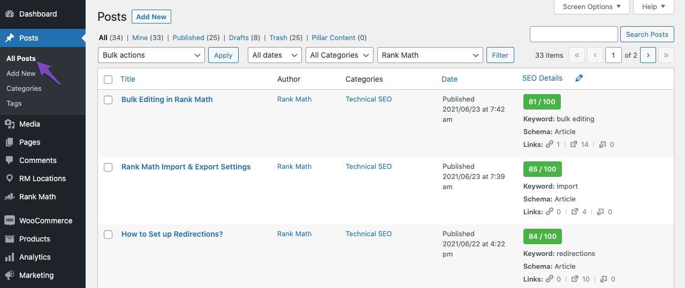Show Mine posts filter
Viewport: 685px width, 288px height.
[x=140, y=37]
